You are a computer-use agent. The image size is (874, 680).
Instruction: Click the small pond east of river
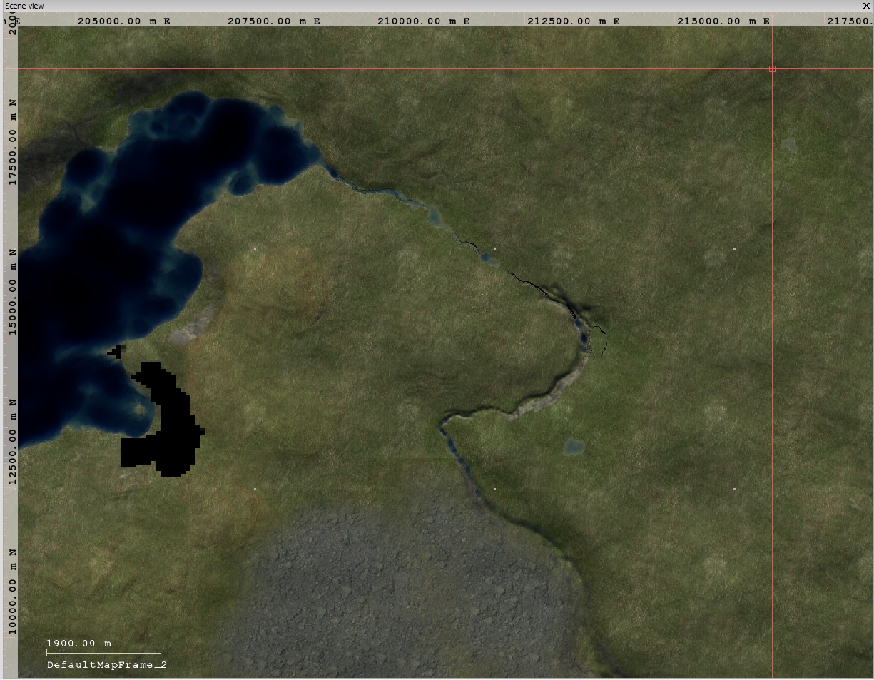pyautogui.click(x=574, y=447)
